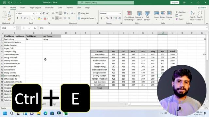
Task: Decrease font size with smaller A icon
Action: point(47,13)
